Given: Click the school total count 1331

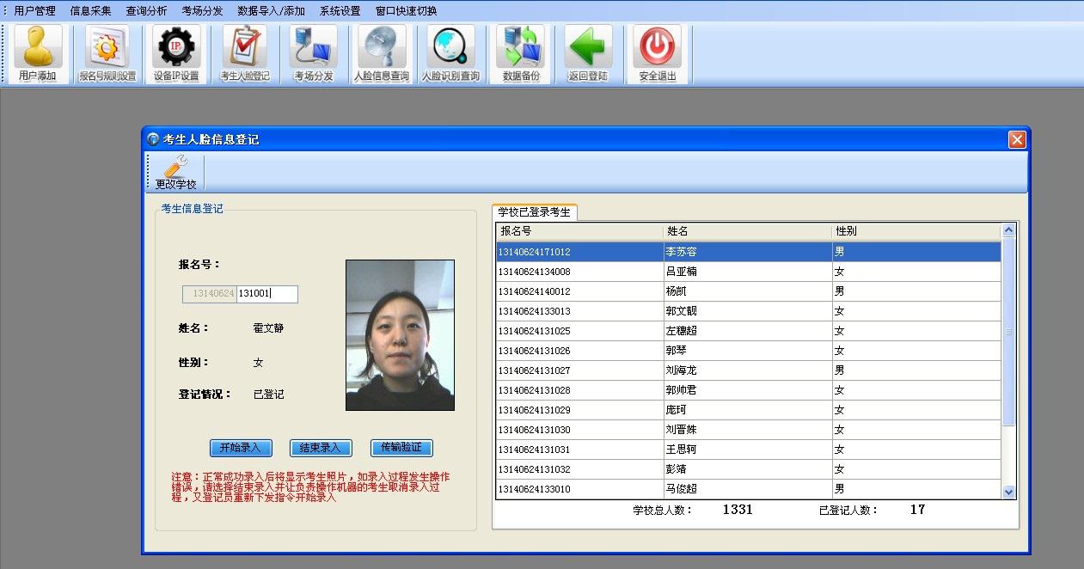Looking at the screenshot, I should point(738,510).
